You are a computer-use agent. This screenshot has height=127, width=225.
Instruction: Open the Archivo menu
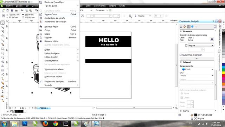tap(9, 6)
